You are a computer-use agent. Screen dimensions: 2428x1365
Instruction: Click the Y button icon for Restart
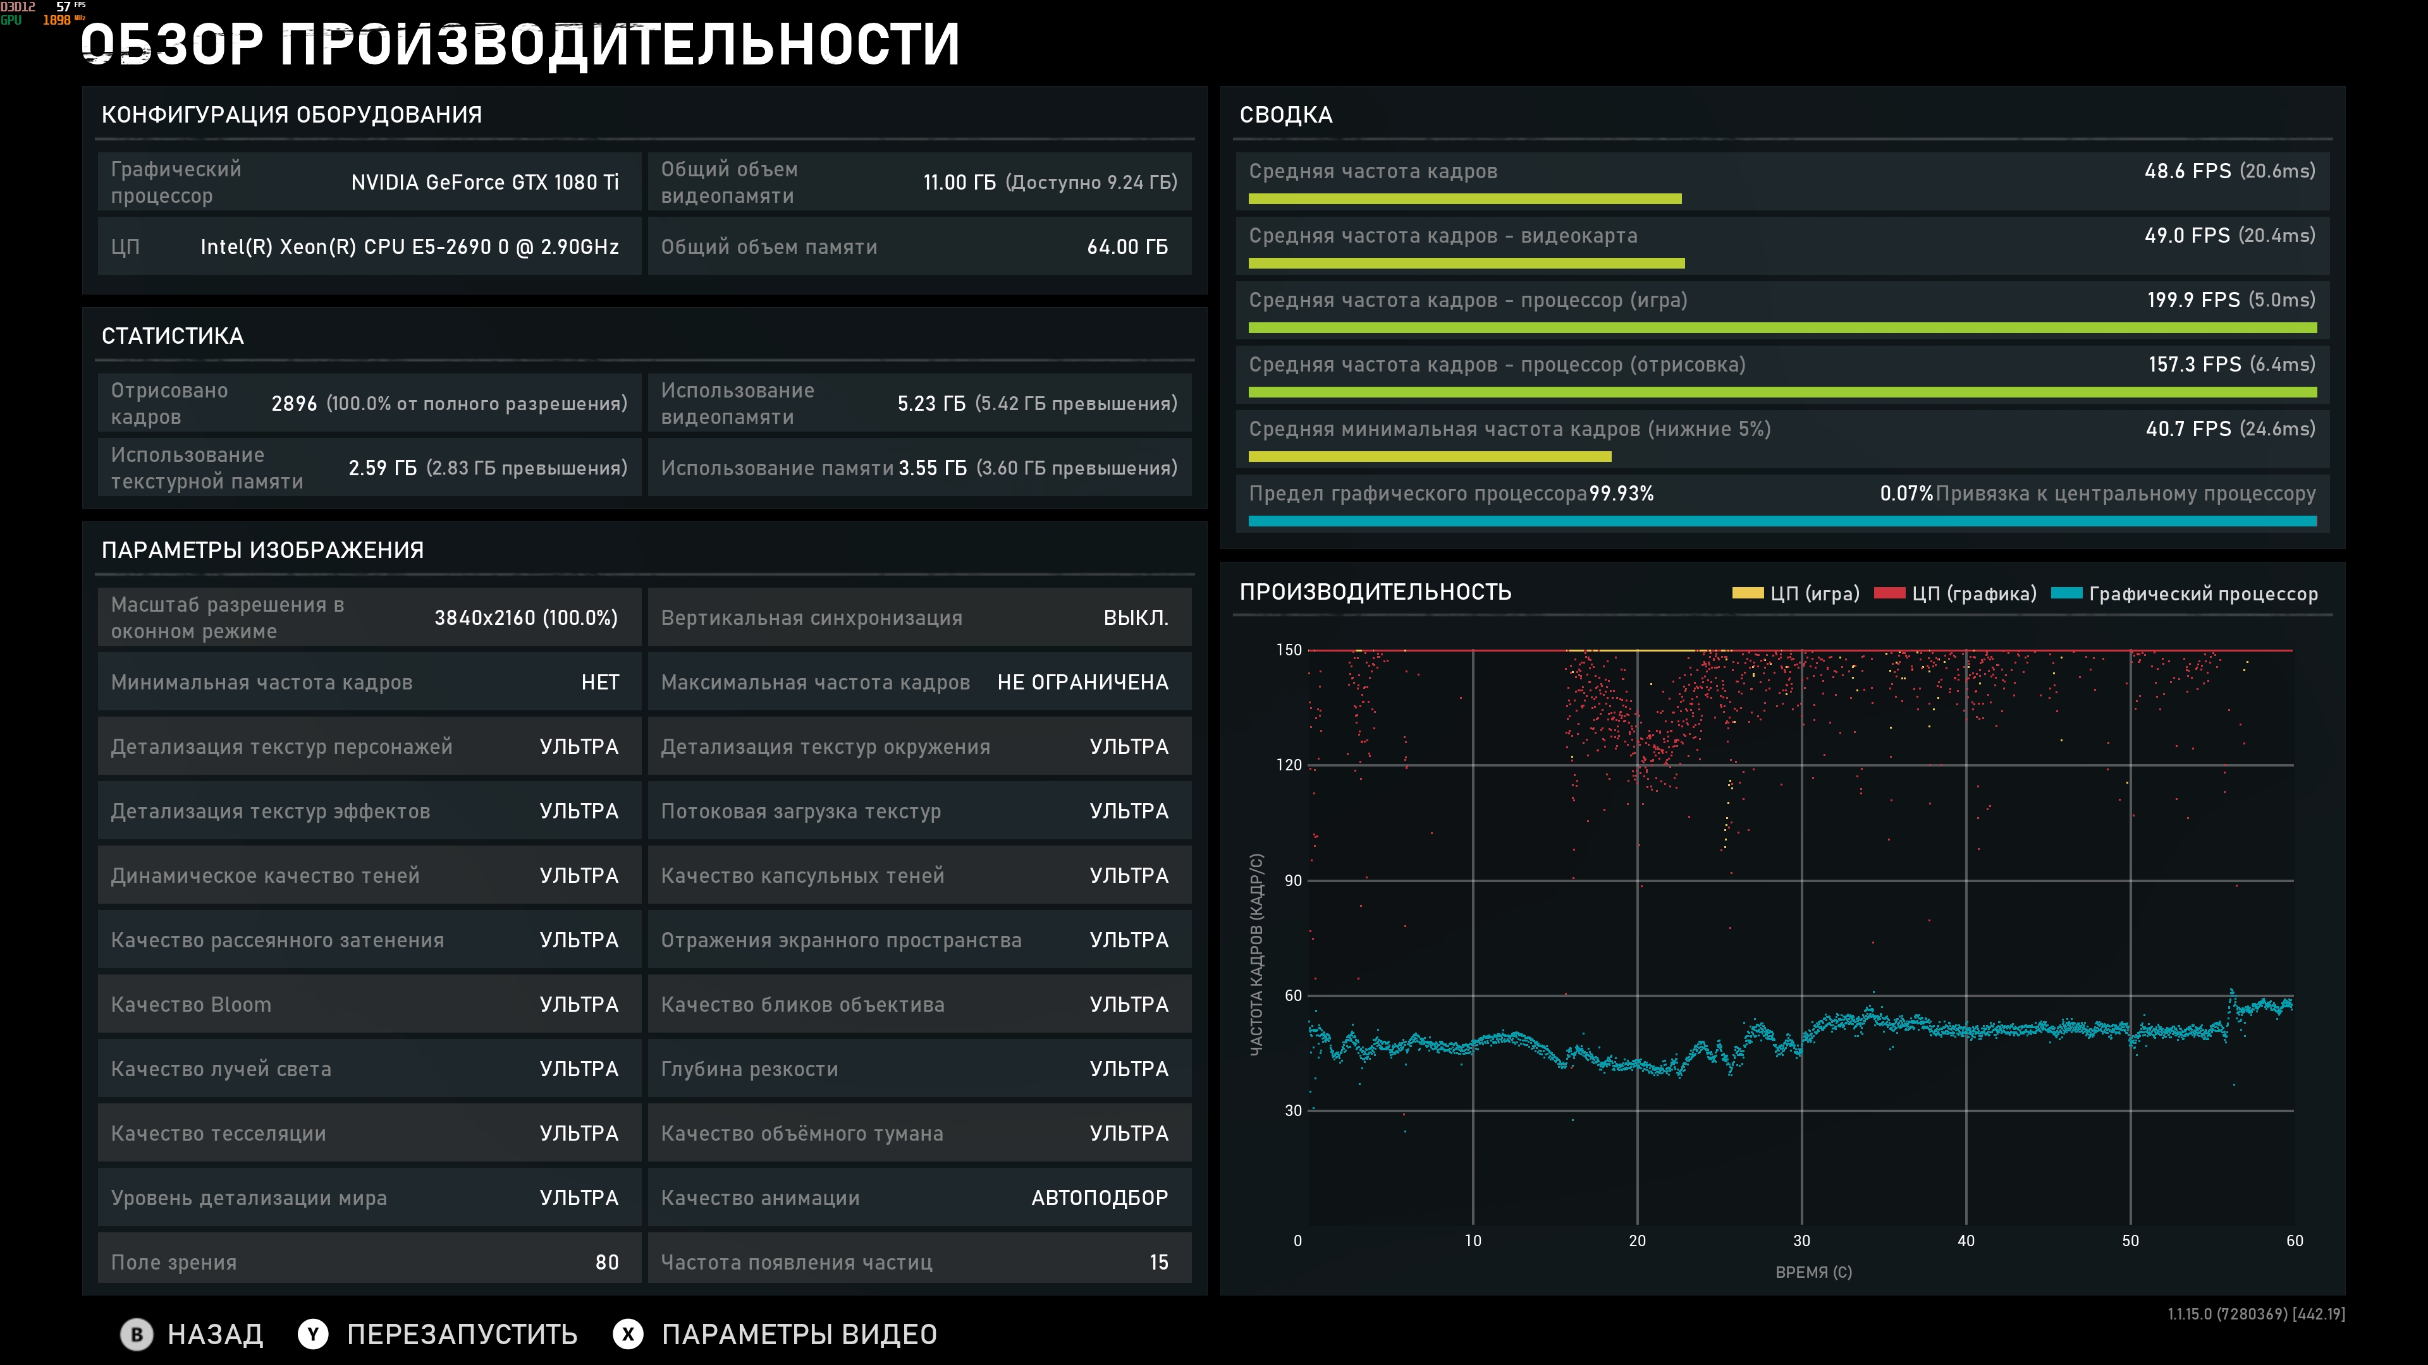pyautogui.click(x=313, y=1334)
